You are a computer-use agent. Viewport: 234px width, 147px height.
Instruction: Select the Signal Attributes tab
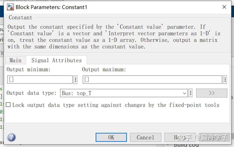click(56, 60)
